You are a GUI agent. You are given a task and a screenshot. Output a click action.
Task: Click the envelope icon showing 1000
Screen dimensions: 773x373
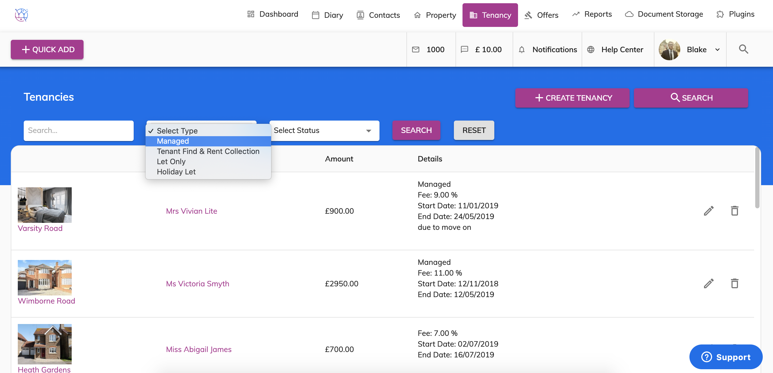click(416, 50)
